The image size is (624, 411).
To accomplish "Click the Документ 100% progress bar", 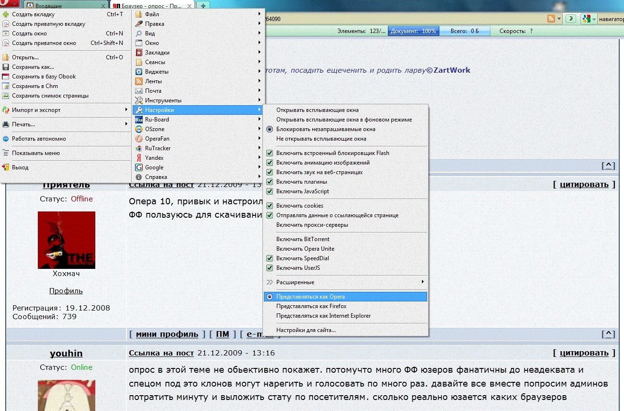I will 413,31.
